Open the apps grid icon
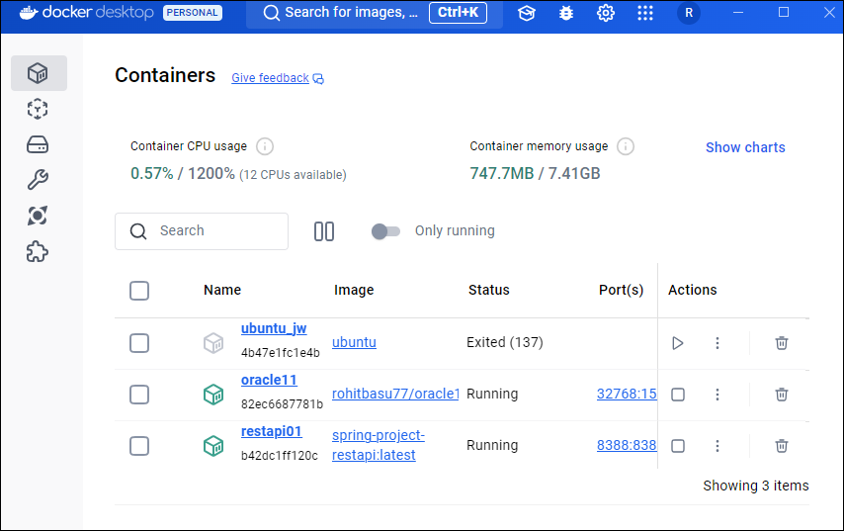This screenshot has height=531, width=844. coord(644,13)
